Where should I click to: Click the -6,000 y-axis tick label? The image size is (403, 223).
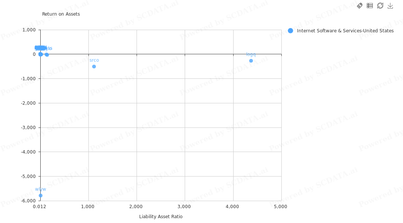[28, 201]
